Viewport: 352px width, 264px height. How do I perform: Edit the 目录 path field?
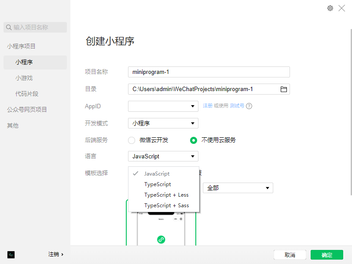[x=209, y=89]
